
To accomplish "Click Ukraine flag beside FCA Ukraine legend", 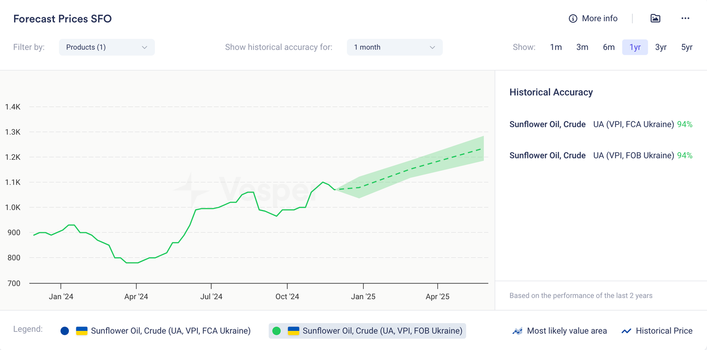I will point(82,331).
